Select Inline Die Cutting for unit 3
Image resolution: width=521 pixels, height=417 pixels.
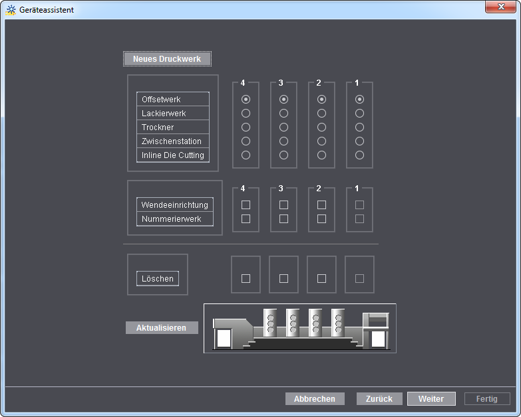coord(283,155)
